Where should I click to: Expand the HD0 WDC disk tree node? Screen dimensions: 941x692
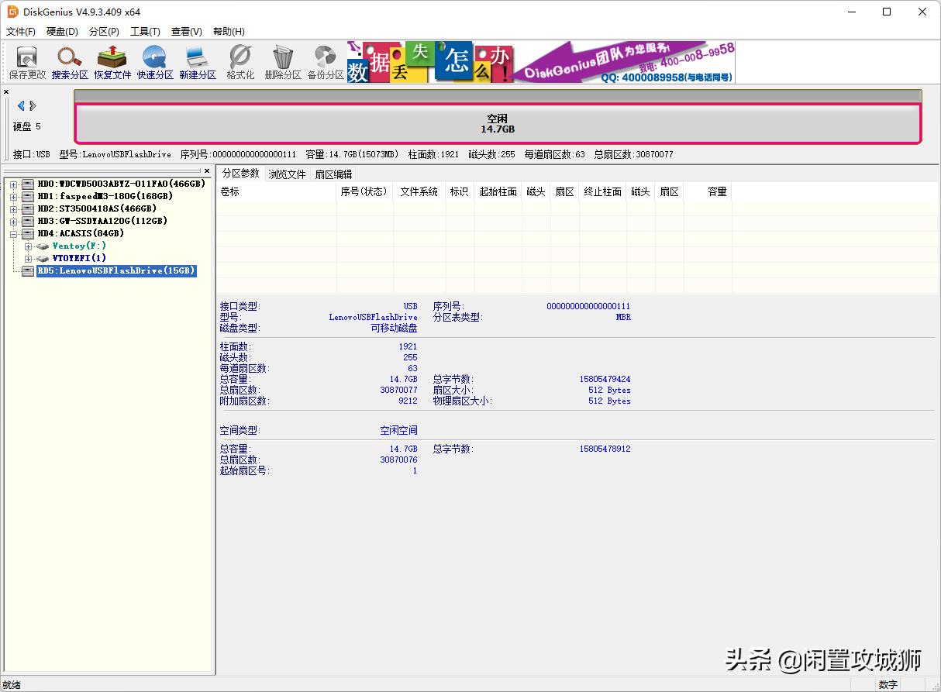[13, 184]
